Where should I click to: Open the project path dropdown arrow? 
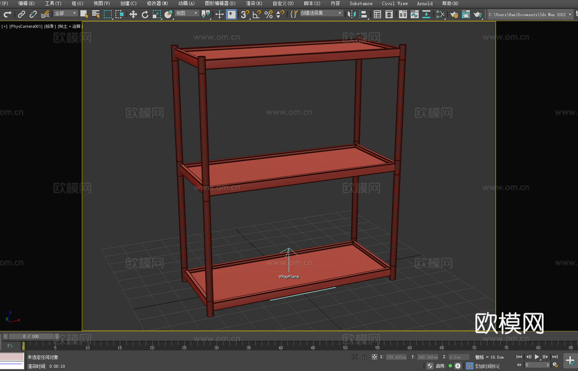coord(570,15)
